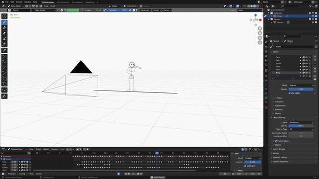Open Onion Skinning Mode Keyframes dropdown
The image size is (319, 179).
coord(301,122)
